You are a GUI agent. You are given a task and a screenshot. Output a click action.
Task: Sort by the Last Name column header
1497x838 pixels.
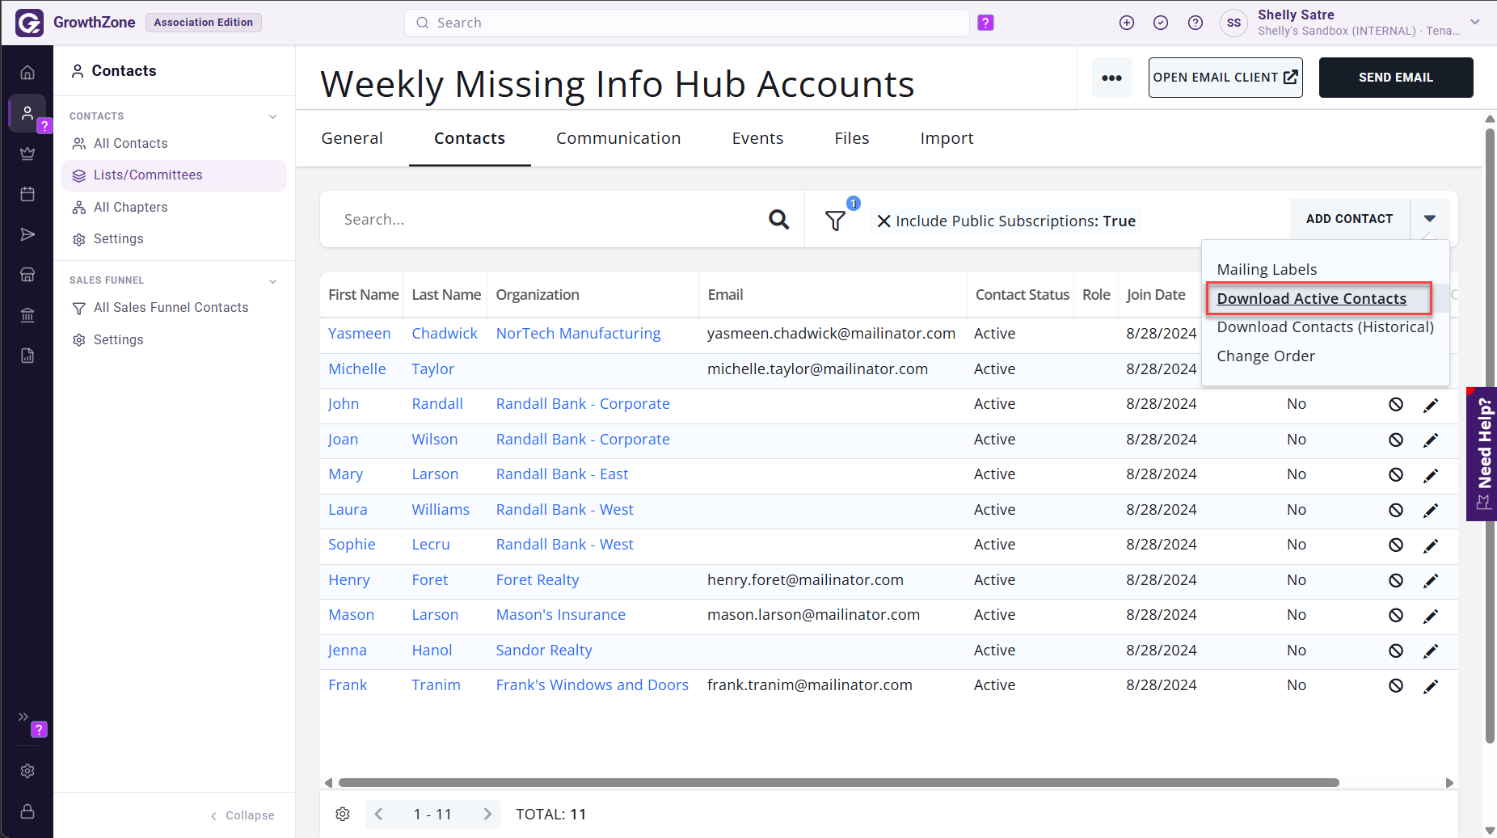446,295
